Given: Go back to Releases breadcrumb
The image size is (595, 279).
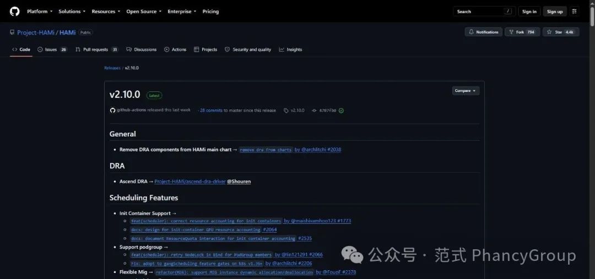Looking at the screenshot, I should point(112,68).
